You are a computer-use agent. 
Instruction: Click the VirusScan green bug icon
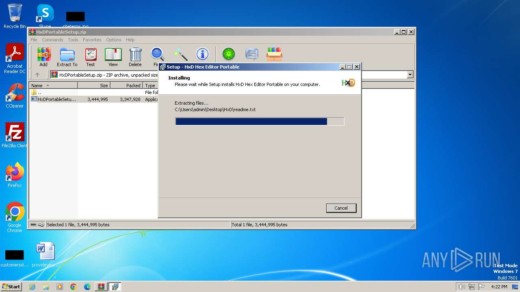pyautogui.click(x=229, y=54)
